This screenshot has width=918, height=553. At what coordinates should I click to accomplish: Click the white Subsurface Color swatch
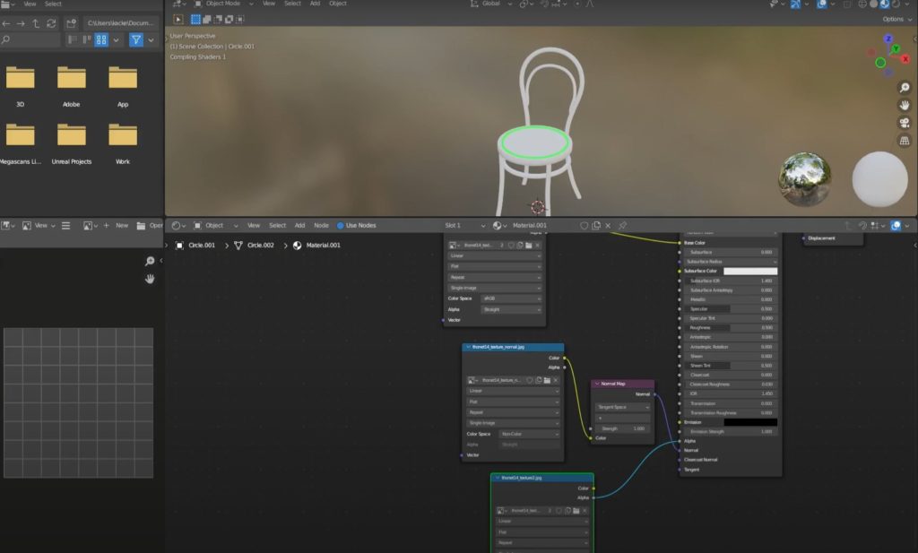click(x=749, y=271)
